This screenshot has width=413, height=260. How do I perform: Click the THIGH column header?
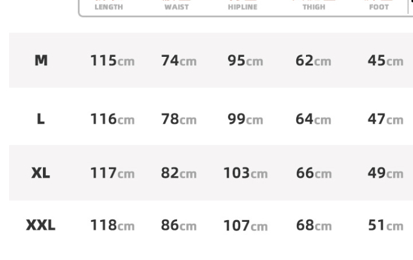coord(314,7)
